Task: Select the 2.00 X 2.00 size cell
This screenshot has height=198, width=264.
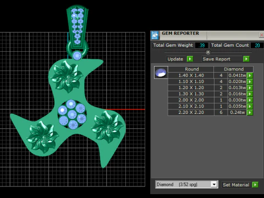Action: click(191, 100)
